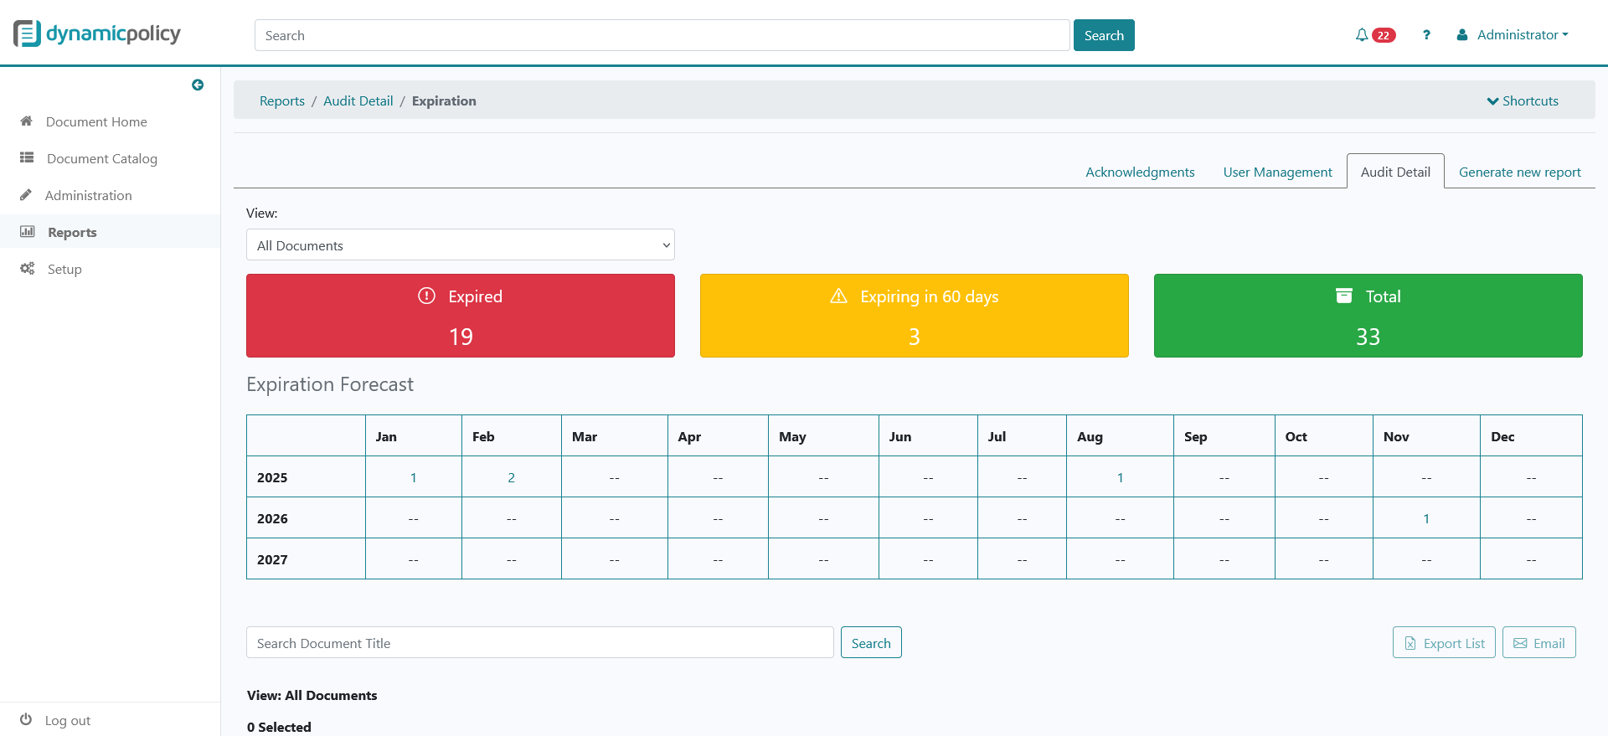This screenshot has width=1608, height=736.
Task: Click the document title Search button
Action: [871, 642]
